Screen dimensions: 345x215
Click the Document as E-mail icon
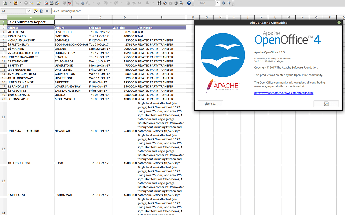tap(32, 3)
